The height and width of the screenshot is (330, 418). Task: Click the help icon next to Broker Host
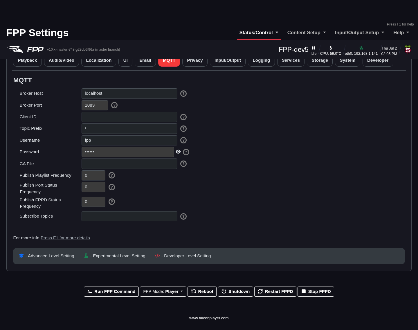tap(183, 94)
